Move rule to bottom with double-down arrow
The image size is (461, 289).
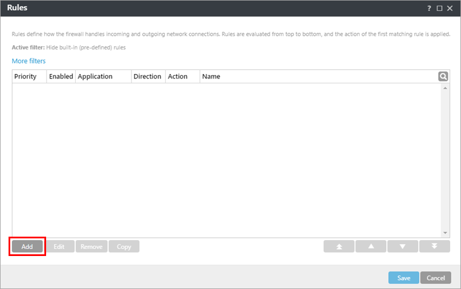pos(434,246)
